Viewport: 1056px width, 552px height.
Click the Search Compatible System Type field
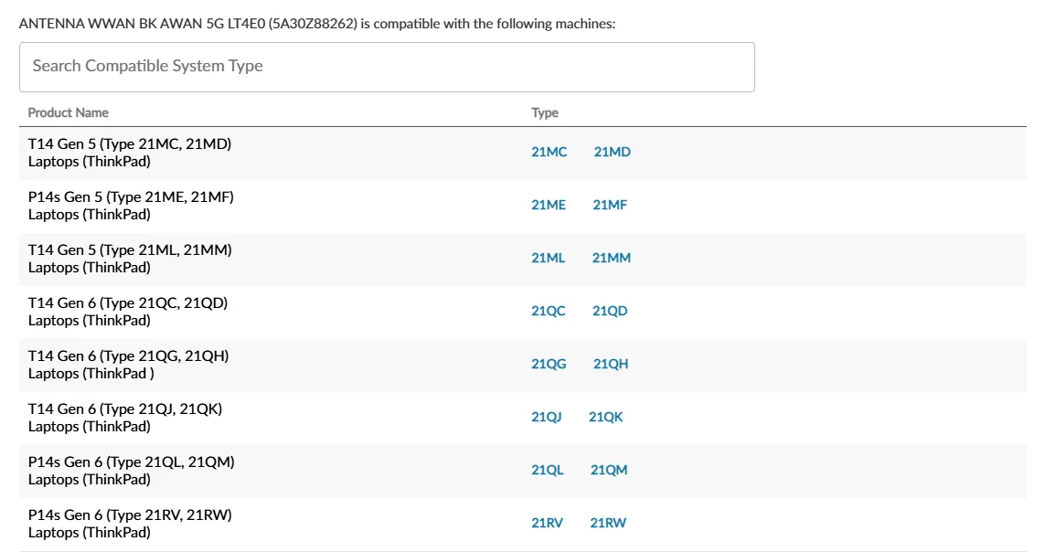(x=387, y=67)
